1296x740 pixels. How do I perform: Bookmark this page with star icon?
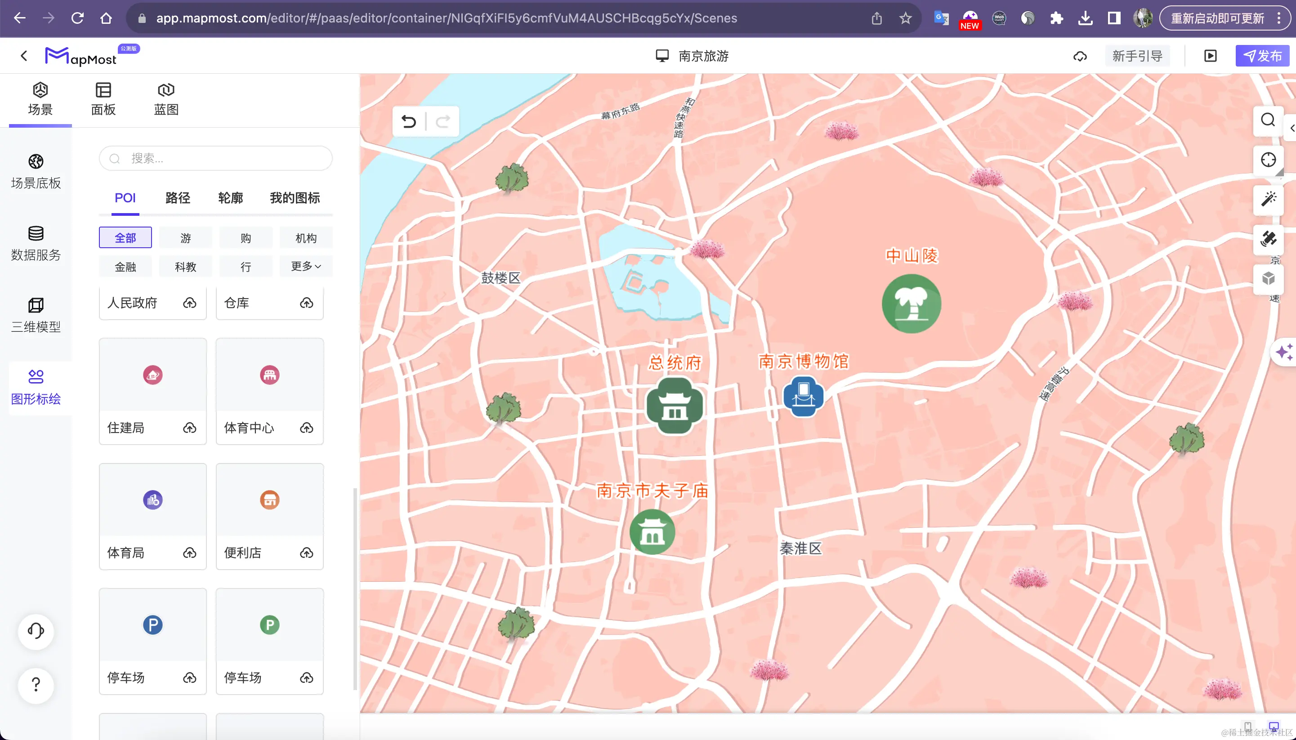(x=905, y=18)
